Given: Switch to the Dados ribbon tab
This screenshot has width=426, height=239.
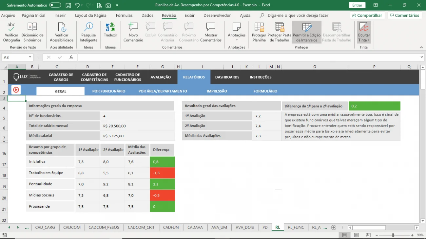Looking at the screenshot, I should point(147,15).
